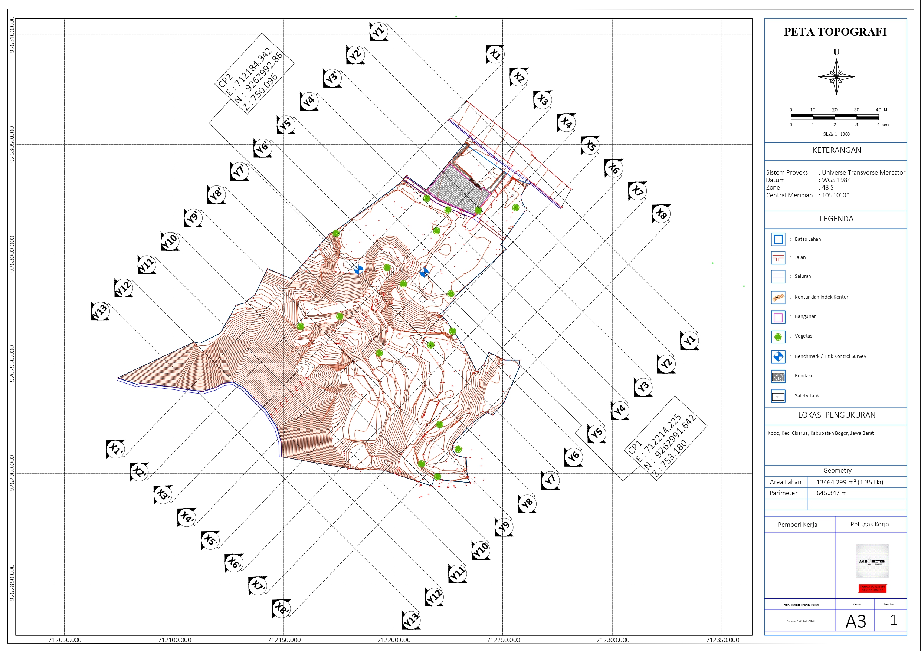Click the Skala 1 : 1000 text
921x651 pixels.
[836, 134]
